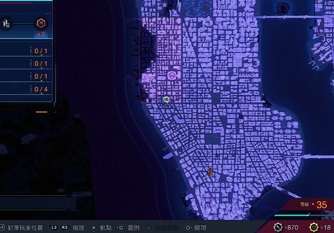Open 圖例 map legend
This screenshot has width=334, height=233.
134,228
